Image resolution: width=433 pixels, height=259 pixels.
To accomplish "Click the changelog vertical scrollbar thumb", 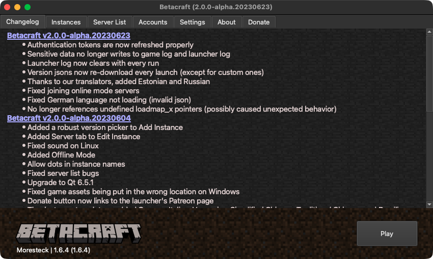I will tap(429, 73).
